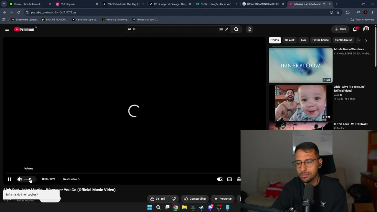The width and height of the screenshot is (377, 212).
Task: Show more filter chips with right arrow
Action: tap(366, 40)
